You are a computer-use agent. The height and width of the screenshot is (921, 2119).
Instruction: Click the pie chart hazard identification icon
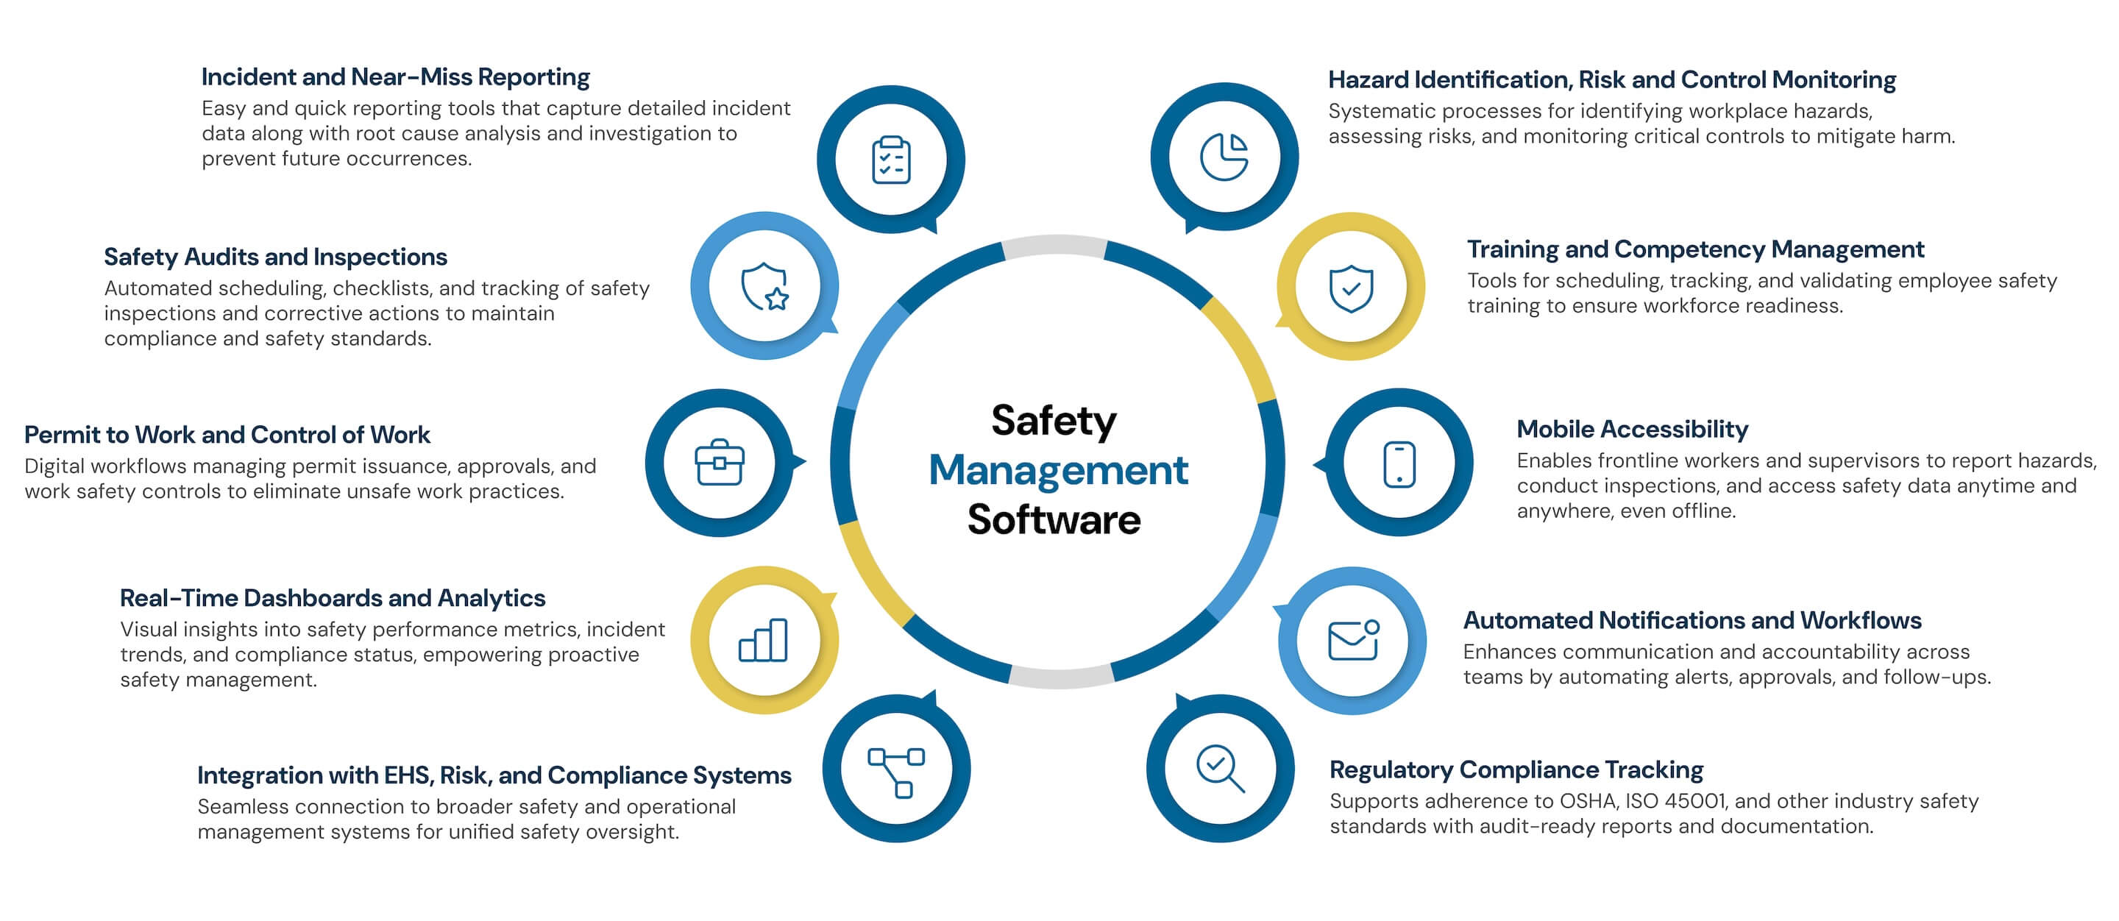(1224, 156)
